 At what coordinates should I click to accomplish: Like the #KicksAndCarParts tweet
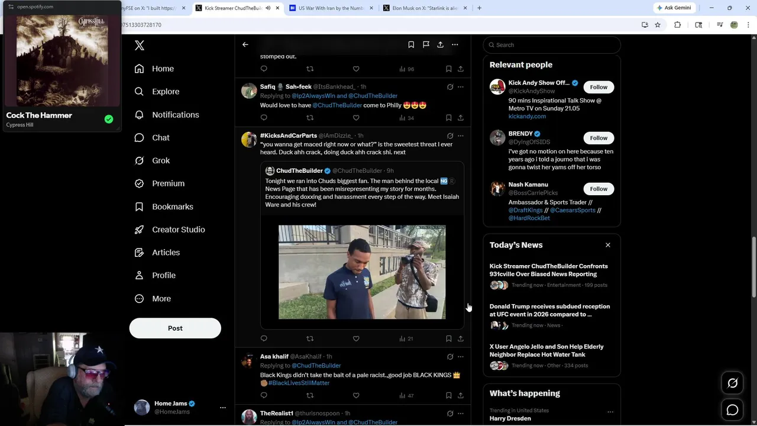(356, 338)
